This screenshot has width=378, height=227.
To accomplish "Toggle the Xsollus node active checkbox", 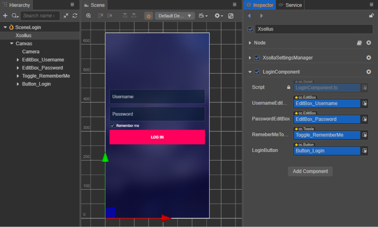I will (x=250, y=29).
